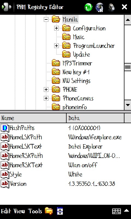This screenshot has height=219, width=131.
Task: Open the Windows Start flag icon
Action: tap(7, 7)
